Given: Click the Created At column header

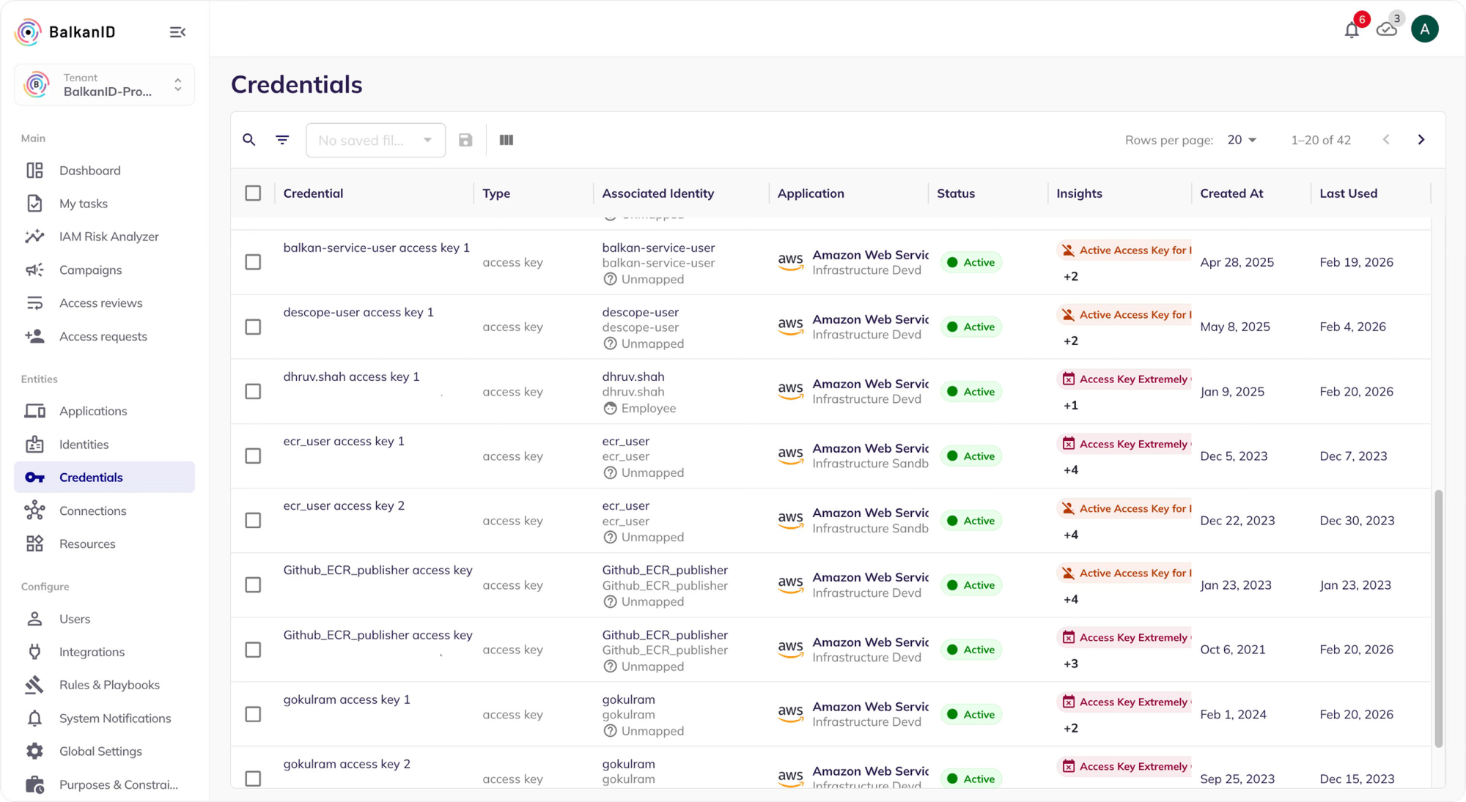Looking at the screenshot, I should click(1231, 193).
